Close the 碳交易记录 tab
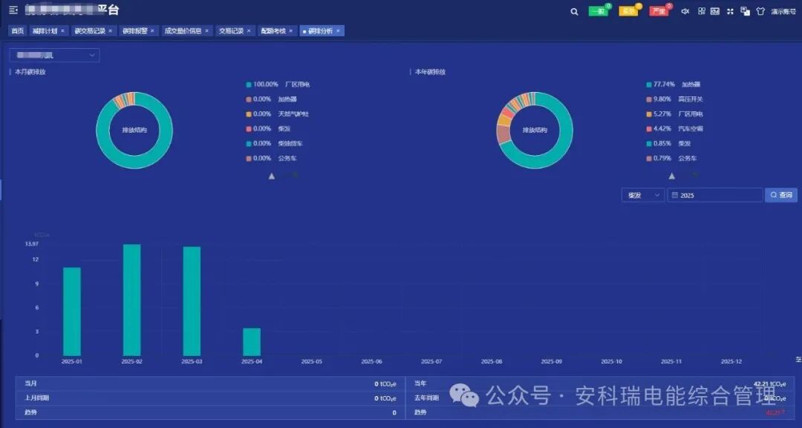 (110, 30)
